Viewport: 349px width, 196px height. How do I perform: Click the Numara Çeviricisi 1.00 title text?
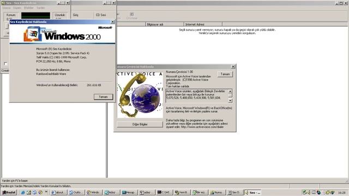pyautogui.click(x=179, y=72)
